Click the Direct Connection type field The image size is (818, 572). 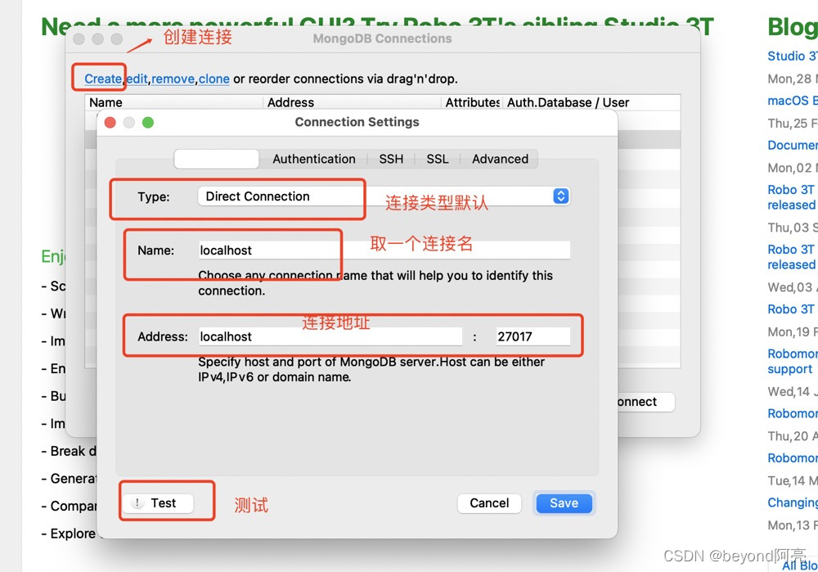pos(384,196)
